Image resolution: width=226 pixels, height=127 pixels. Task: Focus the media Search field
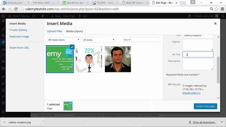141,40
